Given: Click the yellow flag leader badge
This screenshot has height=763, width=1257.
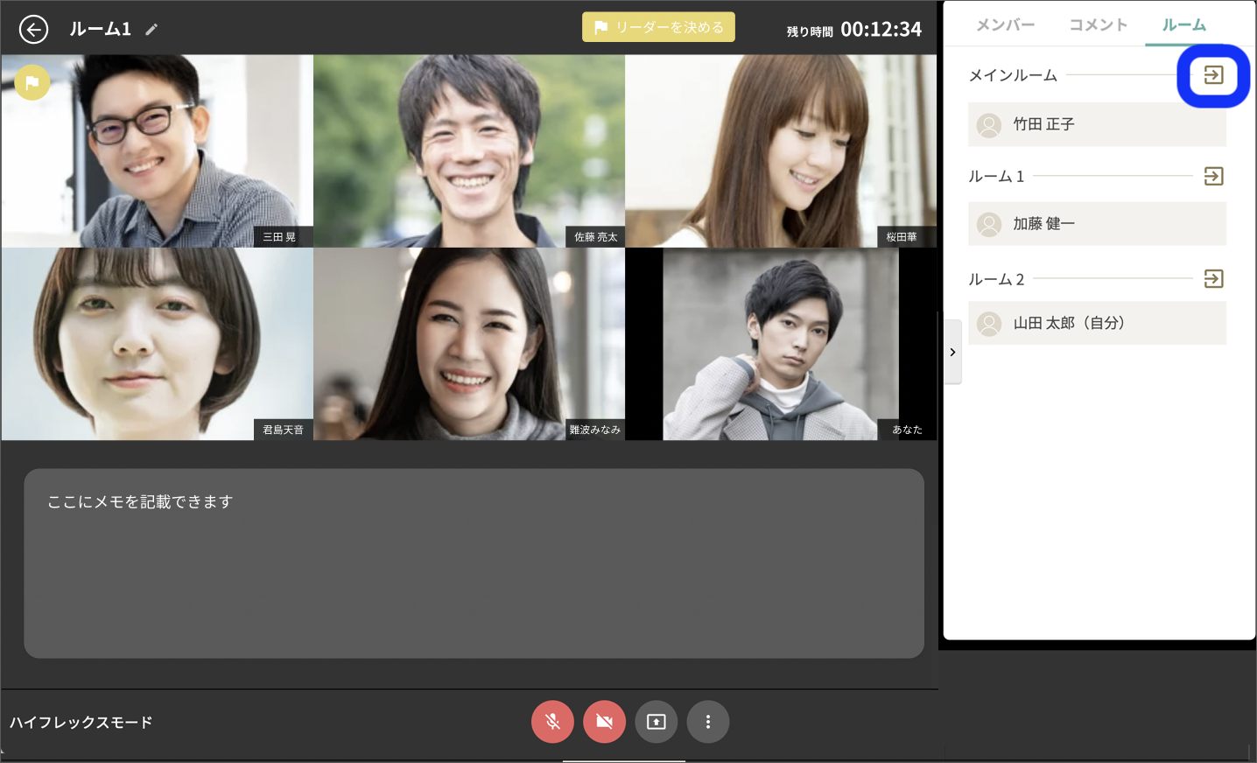Looking at the screenshot, I should tap(32, 83).
